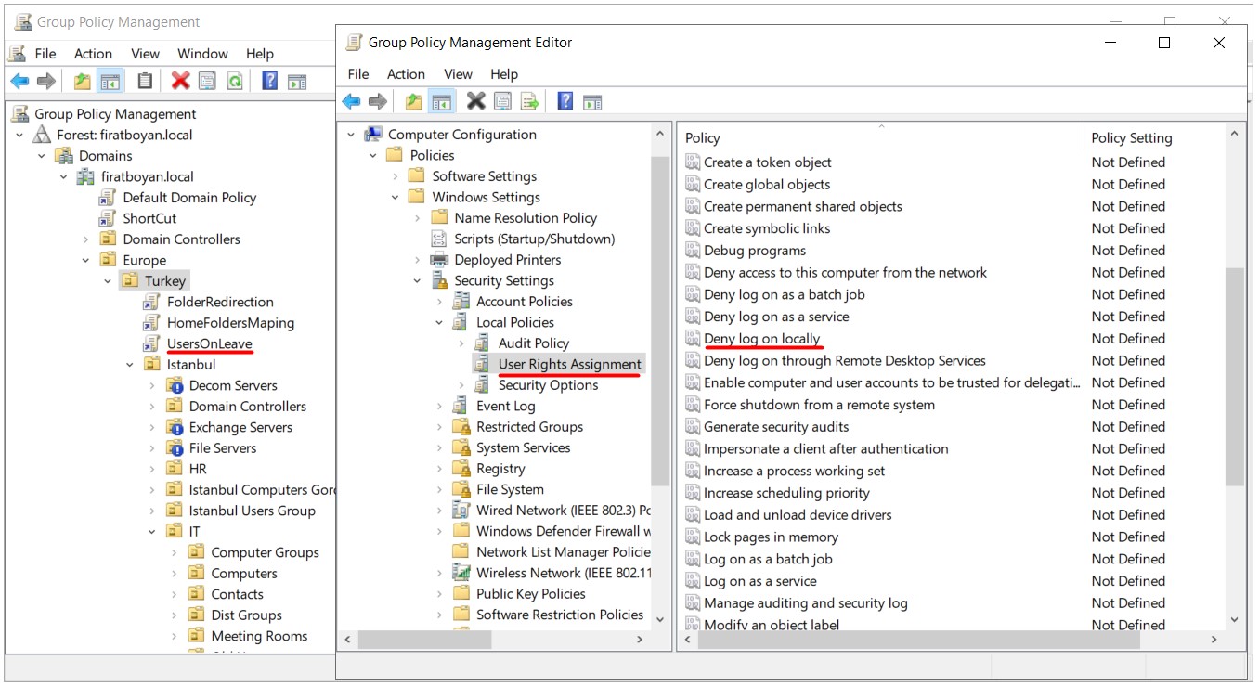This screenshot has width=1259, height=686.
Task: Click Forward arrow in the Editor toolbar
Action: 377,102
